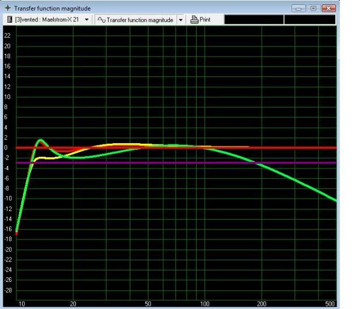Image resolution: width=362 pixels, height=309 pixels.
Task: Click the second black readout field
Action: [x=310, y=20]
